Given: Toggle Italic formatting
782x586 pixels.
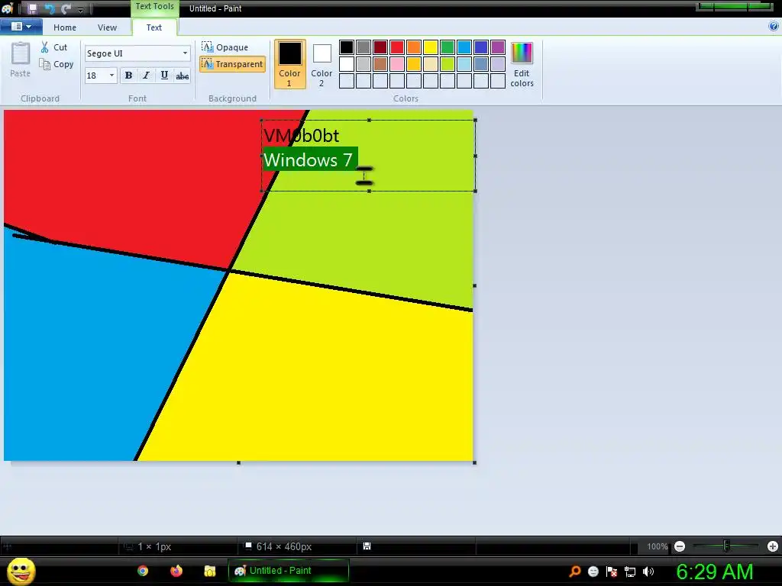Looking at the screenshot, I should click(x=146, y=76).
